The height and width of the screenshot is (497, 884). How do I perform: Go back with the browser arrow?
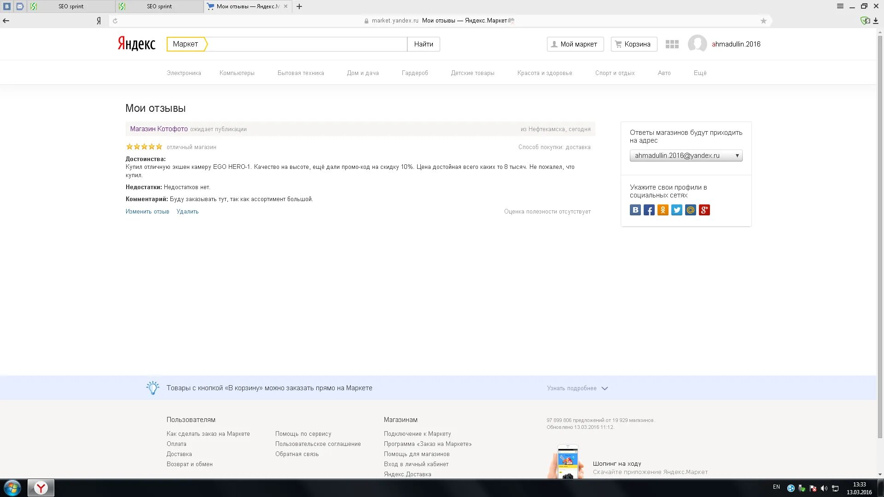click(x=6, y=21)
